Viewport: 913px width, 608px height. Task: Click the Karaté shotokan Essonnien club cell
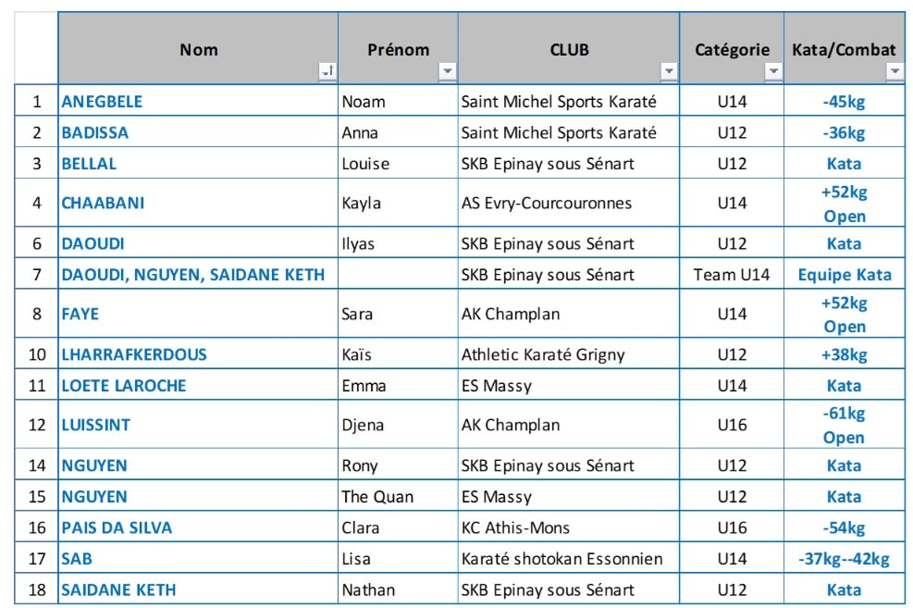coord(561,559)
